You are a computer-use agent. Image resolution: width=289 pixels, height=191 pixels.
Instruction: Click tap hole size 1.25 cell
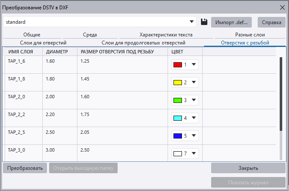click(122, 65)
